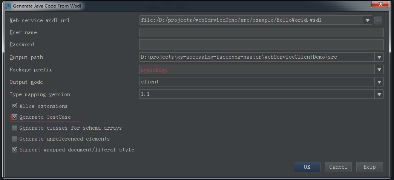This screenshot has height=180, width=394.
Task: Click the mypackage package prefix text
Action: [154, 70]
